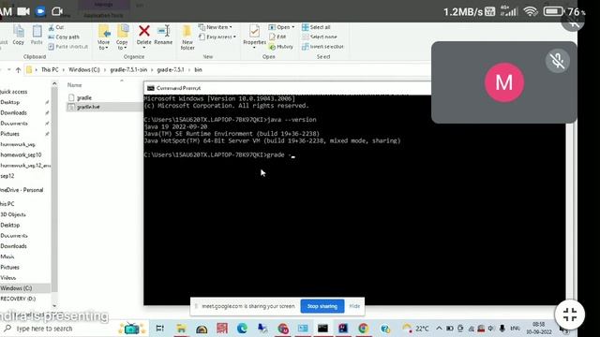Image resolution: width=600 pixels, height=337 pixels.
Task: Open the taskbar clock and date
Action: point(539,329)
